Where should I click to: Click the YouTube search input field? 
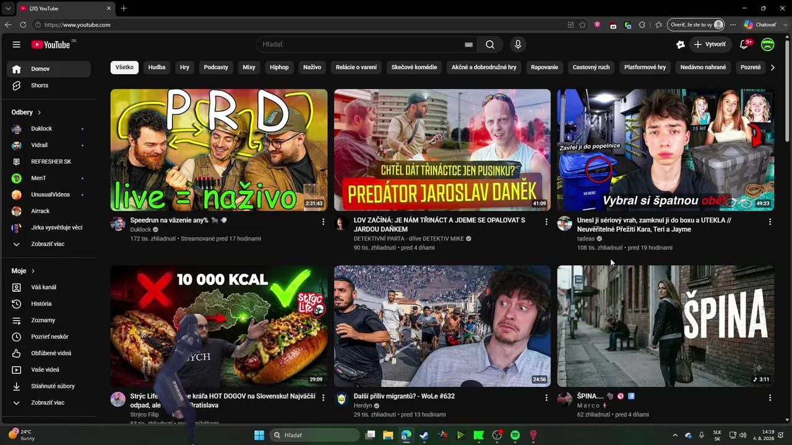[362, 44]
